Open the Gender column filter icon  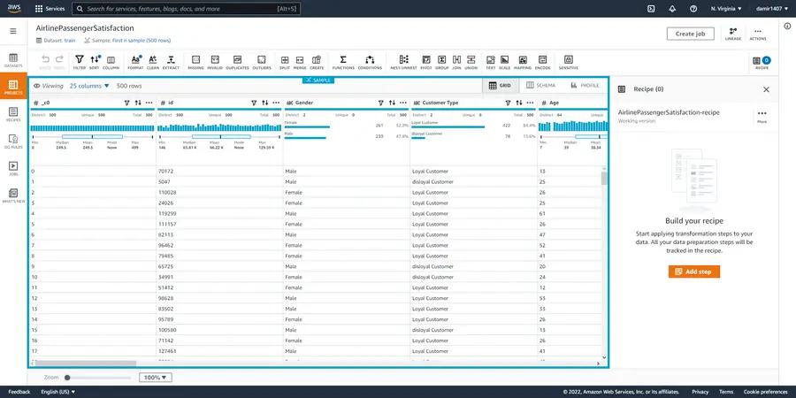pos(380,103)
